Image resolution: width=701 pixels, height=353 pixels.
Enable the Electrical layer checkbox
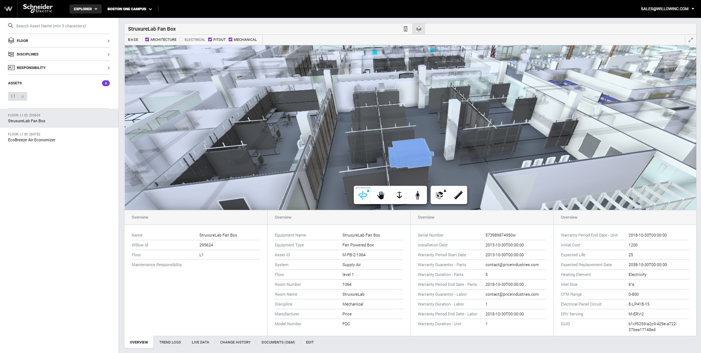[x=181, y=39]
